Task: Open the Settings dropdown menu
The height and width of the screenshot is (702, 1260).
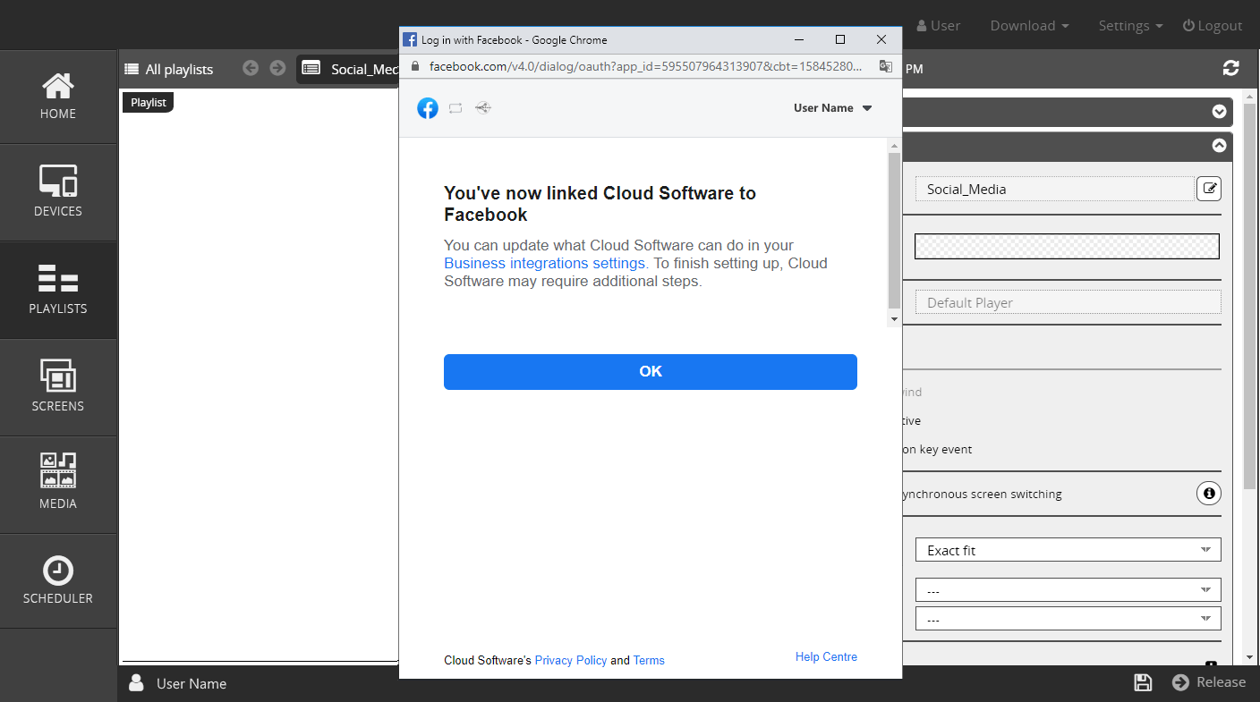Action: [1130, 26]
